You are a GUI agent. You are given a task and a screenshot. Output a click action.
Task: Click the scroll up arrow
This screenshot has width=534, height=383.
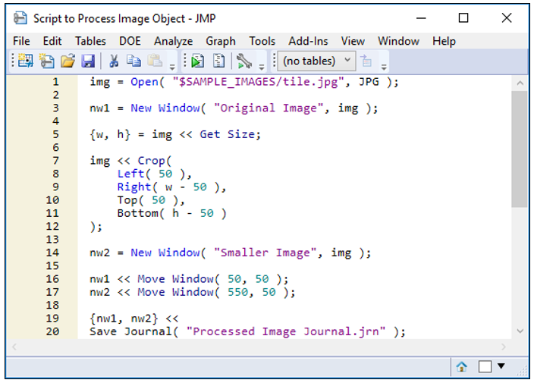point(520,83)
